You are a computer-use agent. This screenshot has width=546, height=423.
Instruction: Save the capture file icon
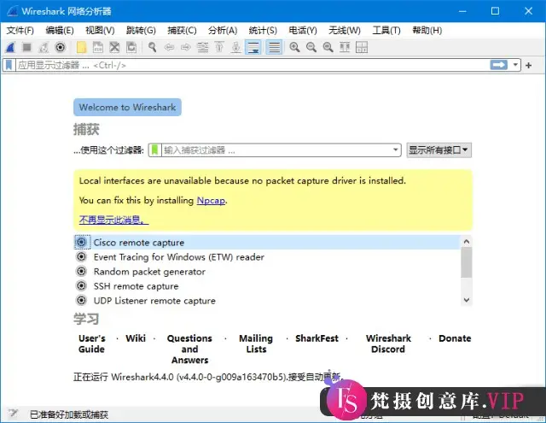point(98,47)
